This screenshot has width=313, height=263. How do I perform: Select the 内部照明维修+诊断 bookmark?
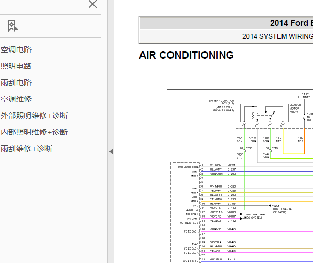(34, 132)
